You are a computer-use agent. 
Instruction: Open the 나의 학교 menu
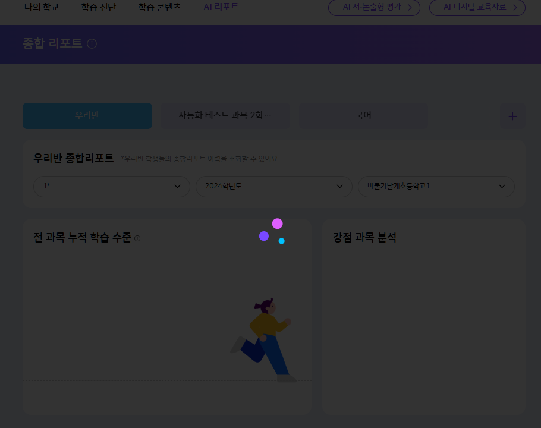(42, 8)
